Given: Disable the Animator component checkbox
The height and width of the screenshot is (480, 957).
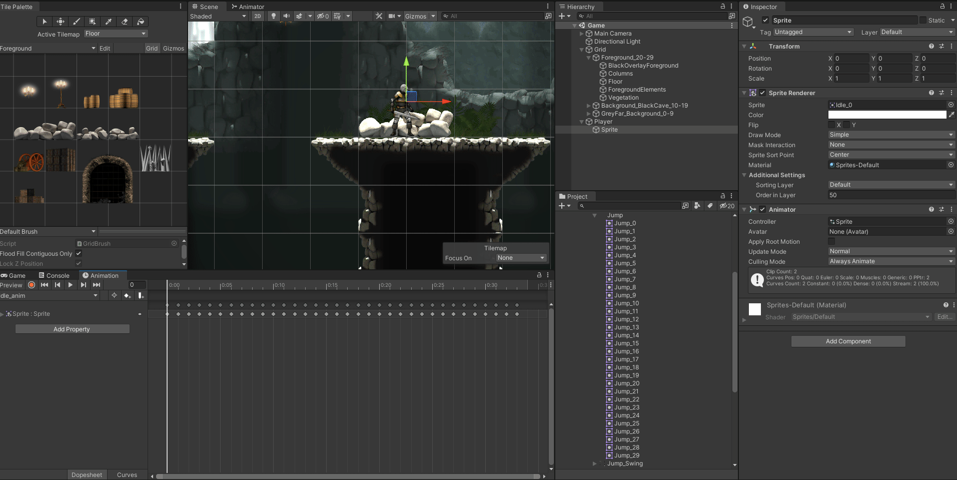Looking at the screenshot, I should [762, 209].
